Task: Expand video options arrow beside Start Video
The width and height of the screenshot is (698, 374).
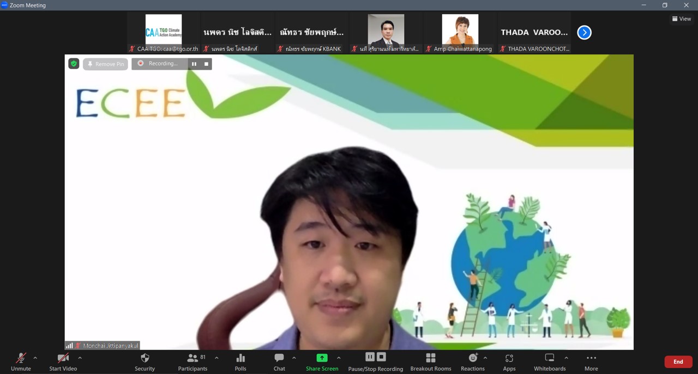Action: coord(80,358)
